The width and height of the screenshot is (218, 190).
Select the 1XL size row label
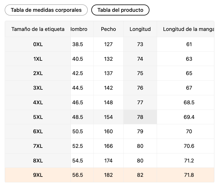coord(38,59)
